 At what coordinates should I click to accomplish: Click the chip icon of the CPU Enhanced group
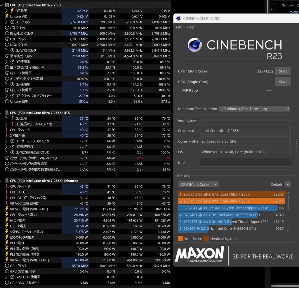(7, 181)
